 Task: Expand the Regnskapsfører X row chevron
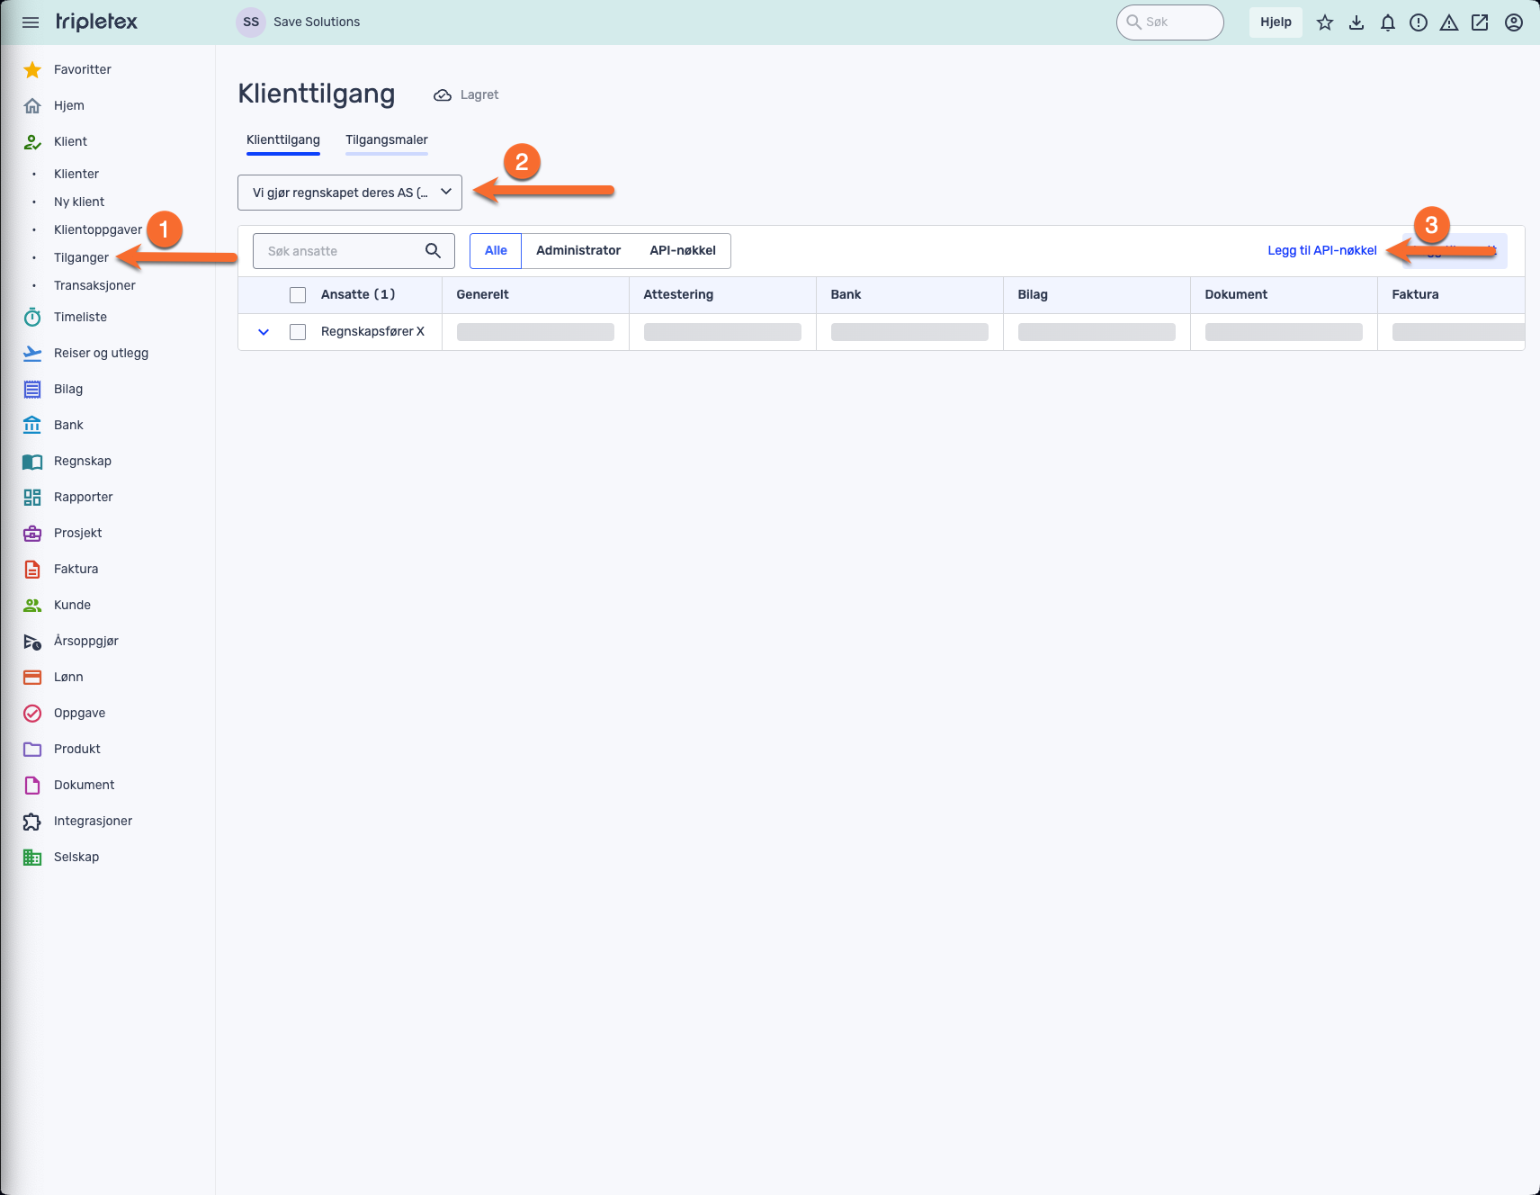coord(264,332)
